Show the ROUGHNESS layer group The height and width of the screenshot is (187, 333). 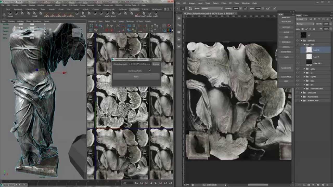point(298,97)
